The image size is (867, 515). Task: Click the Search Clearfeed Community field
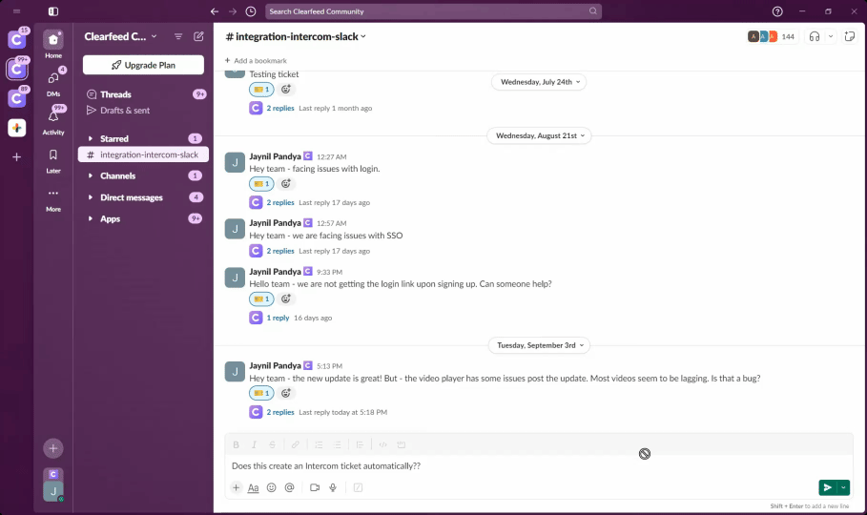click(x=433, y=11)
